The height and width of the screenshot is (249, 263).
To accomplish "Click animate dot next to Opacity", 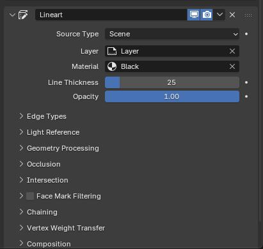I will (x=246, y=96).
